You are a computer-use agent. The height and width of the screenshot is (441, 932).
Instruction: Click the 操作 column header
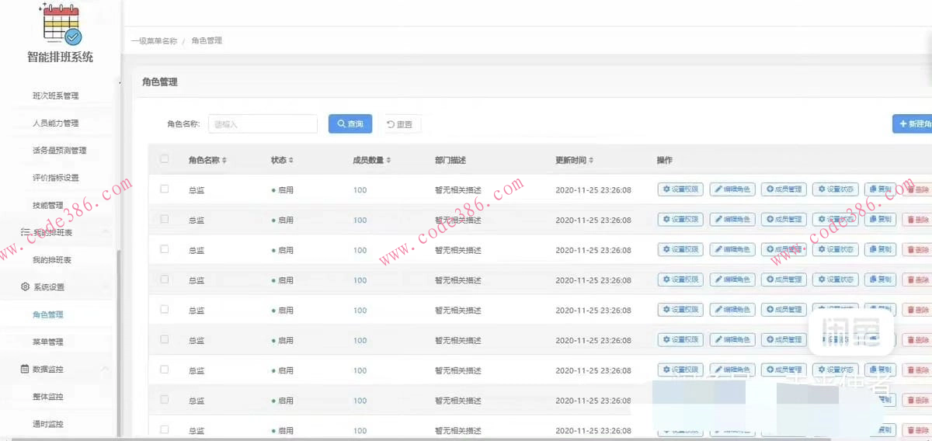coord(665,161)
